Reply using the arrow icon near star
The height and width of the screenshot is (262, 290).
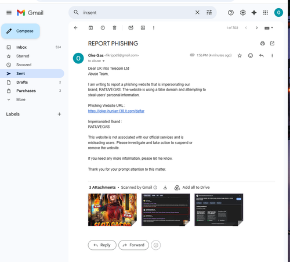(262, 56)
